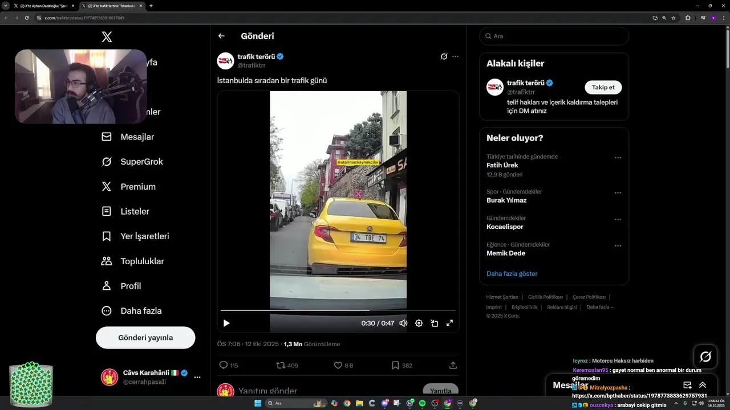This screenshot has width=730, height=410.
Task: Click the Windows Start button
Action: tap(258, 403)
